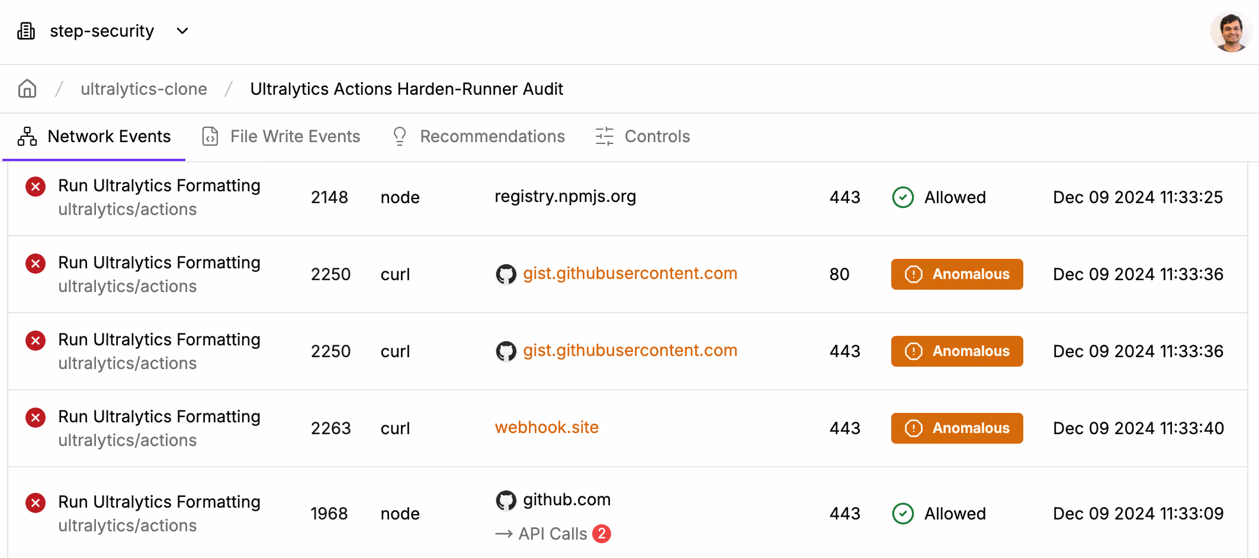The image size is (1259, 558).
Task: Click the green Allowed check icon for github.com
Action: pos(903,514)
